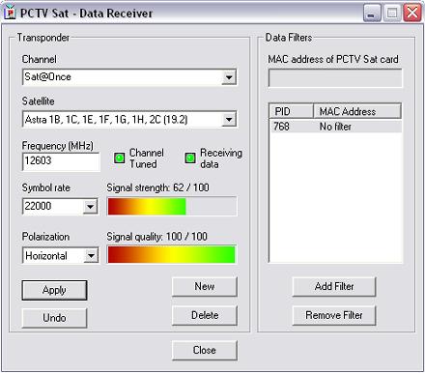The width and height of the screenshot is (425, 373).
Task: Click the PCTV Sat title bar icon
Action: 11,13
